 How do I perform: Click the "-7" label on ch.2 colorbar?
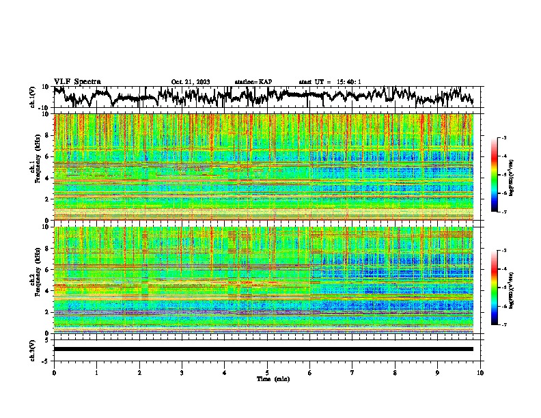(x=503, y=324)
